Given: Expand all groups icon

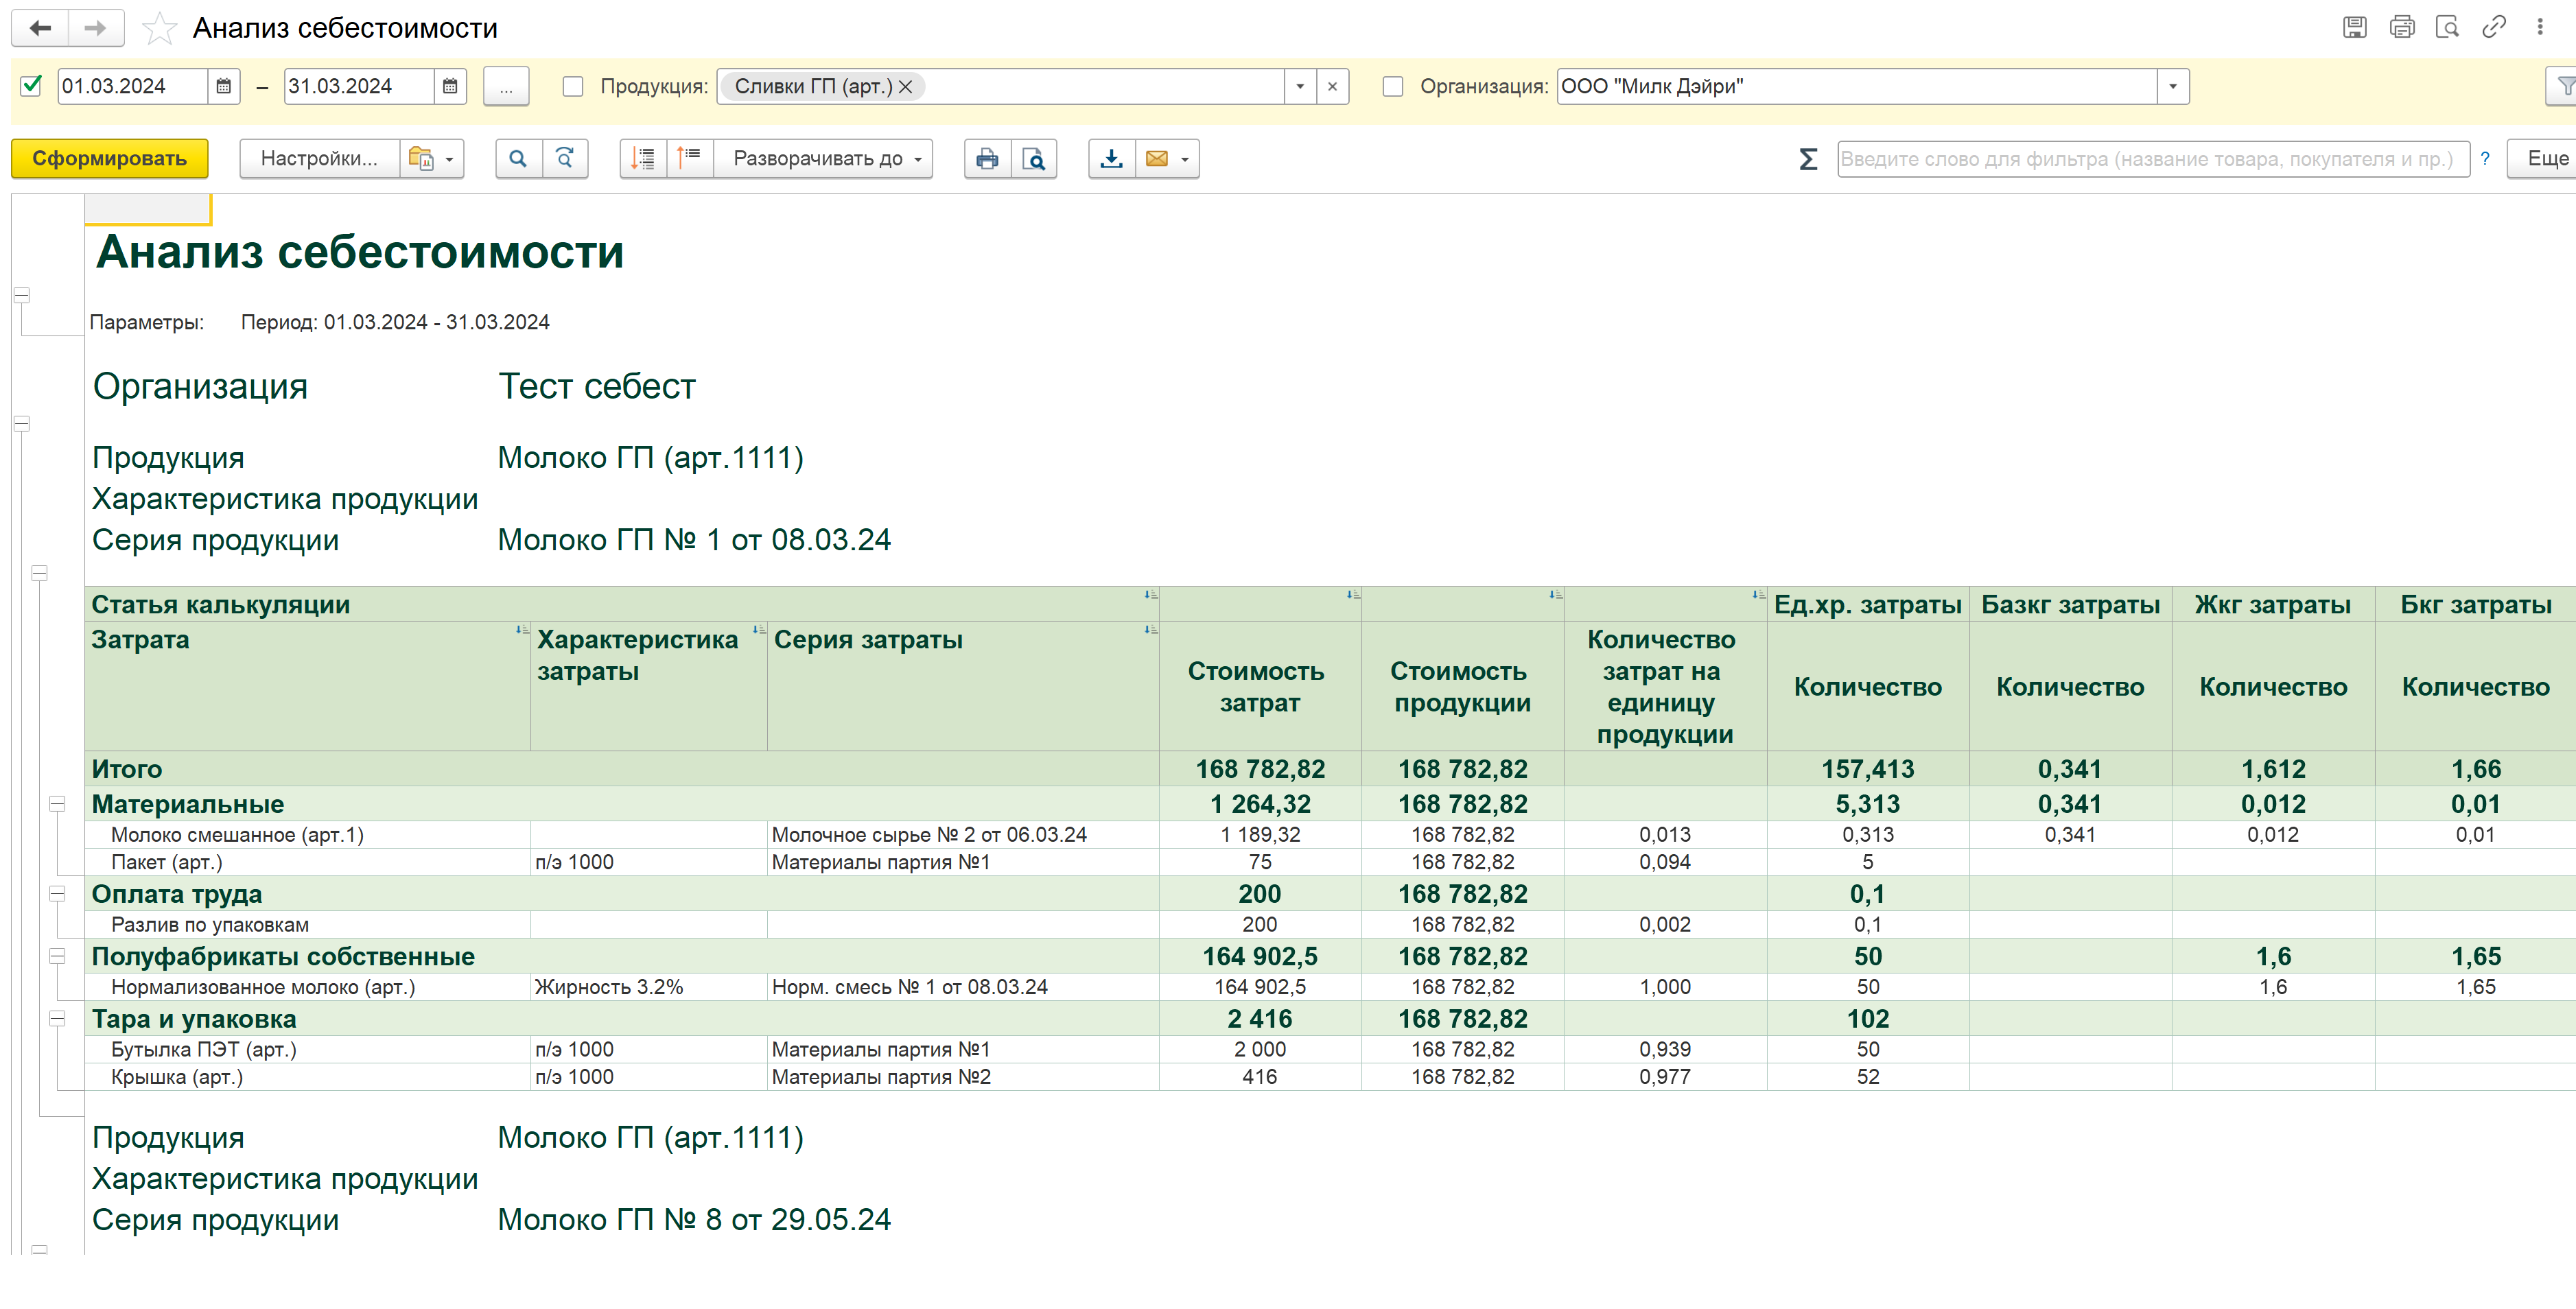Looking at the screenshot, I should pyautogui.click(x=642, y=158).
